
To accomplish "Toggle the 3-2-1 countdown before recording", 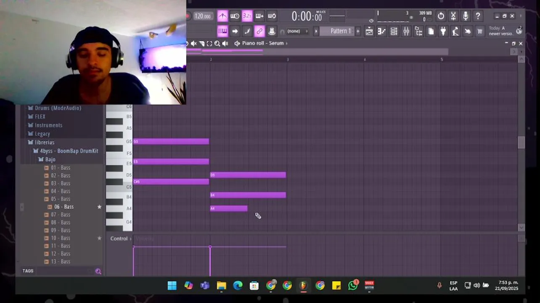I will pyautogui.click(x=247, y=16).
